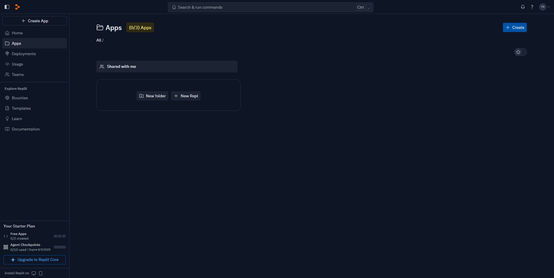554x278 pixels.
Task: Click the Search & run commands field
Action: (x=270, y=7)
